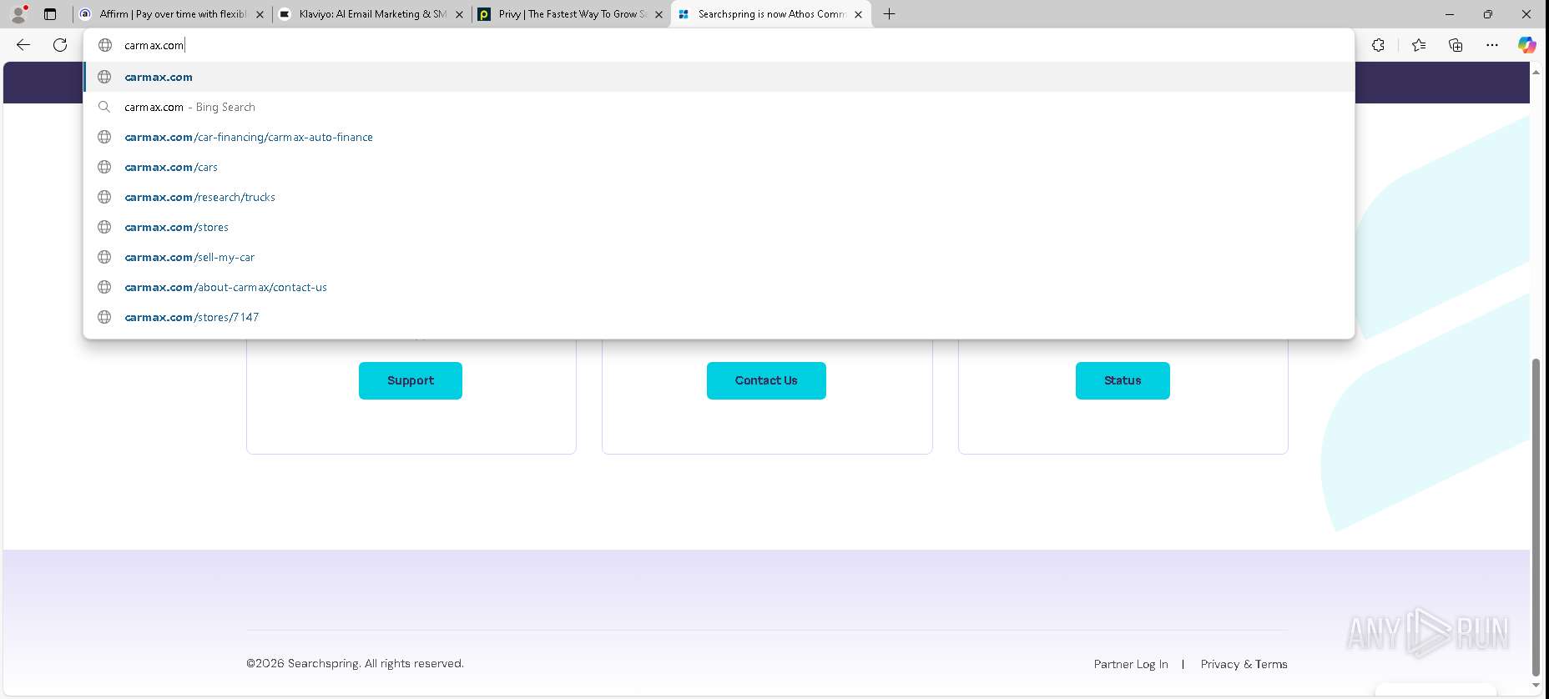
Task: Select the top carmax.com suggestion
Action: pos(719,77)
